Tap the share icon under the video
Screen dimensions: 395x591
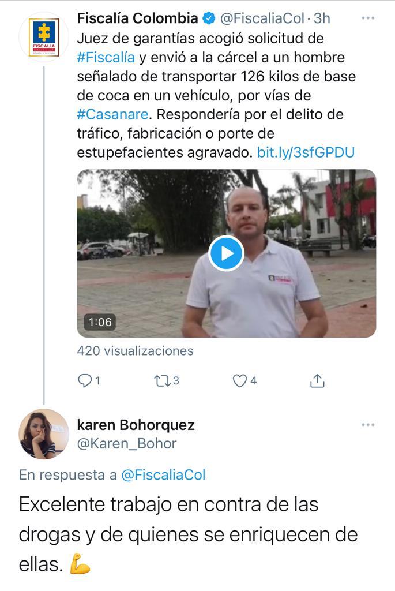tap(317, 381)
